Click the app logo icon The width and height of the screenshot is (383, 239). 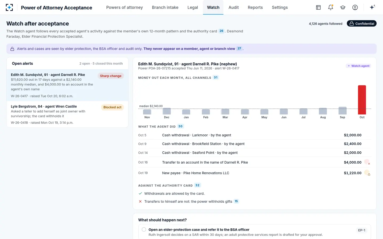(x=9, y=7)
